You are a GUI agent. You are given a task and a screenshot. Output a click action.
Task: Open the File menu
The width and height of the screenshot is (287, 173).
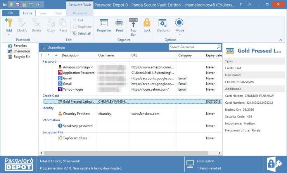(11, 13)
